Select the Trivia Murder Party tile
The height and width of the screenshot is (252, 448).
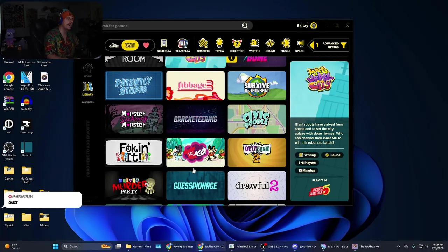tap(134, 185)
